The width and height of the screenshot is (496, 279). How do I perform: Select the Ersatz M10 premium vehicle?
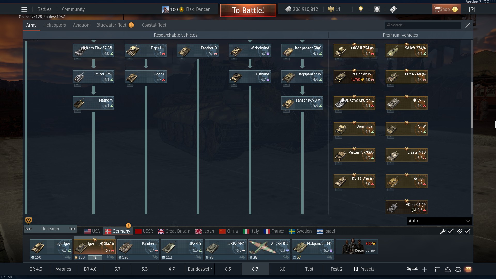(x=407, y=155)
